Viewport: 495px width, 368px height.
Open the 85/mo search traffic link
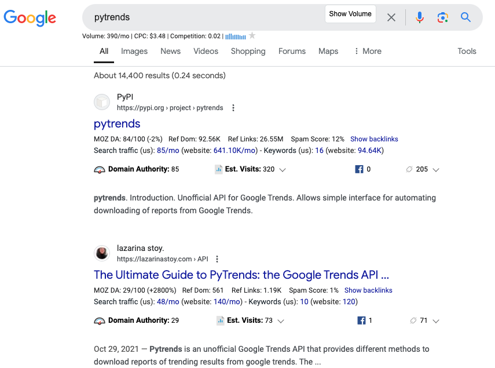click(x=168, y=150)
